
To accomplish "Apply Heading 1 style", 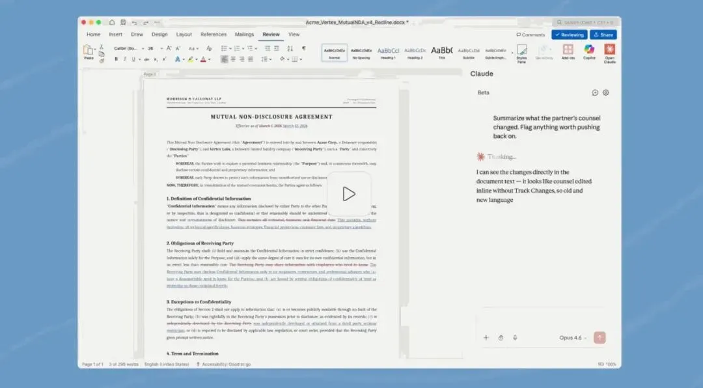I will (388, 53).
